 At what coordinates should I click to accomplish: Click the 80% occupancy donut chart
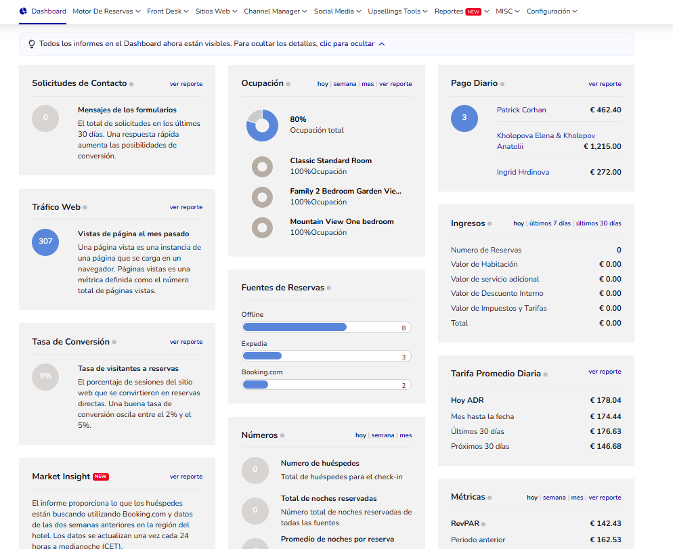point(262,125)
